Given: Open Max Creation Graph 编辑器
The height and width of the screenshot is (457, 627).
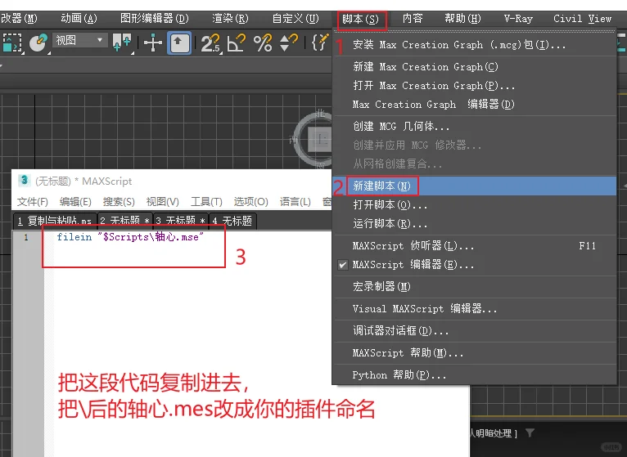Looking at the screenshot, I should tap(474, 105).
